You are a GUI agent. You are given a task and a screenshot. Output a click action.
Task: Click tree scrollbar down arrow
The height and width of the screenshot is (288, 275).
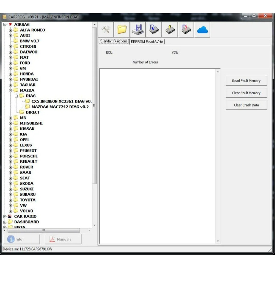coord(94,225)
